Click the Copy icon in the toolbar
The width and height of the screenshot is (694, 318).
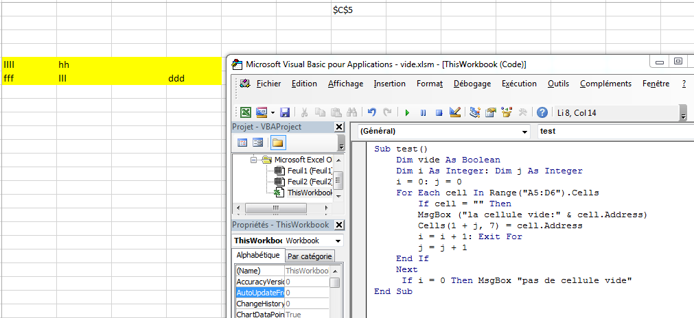321,112
